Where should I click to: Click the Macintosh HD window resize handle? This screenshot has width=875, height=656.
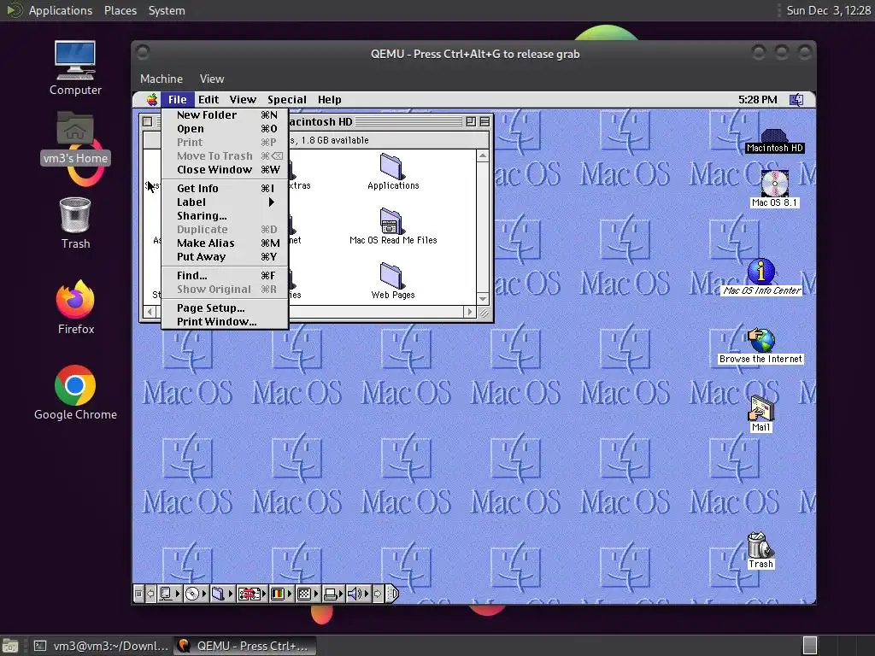(484, 313)
